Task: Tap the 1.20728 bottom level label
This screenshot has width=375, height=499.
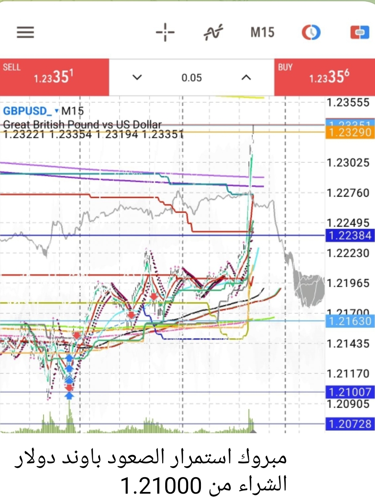Action: click(x=349, y=424)
